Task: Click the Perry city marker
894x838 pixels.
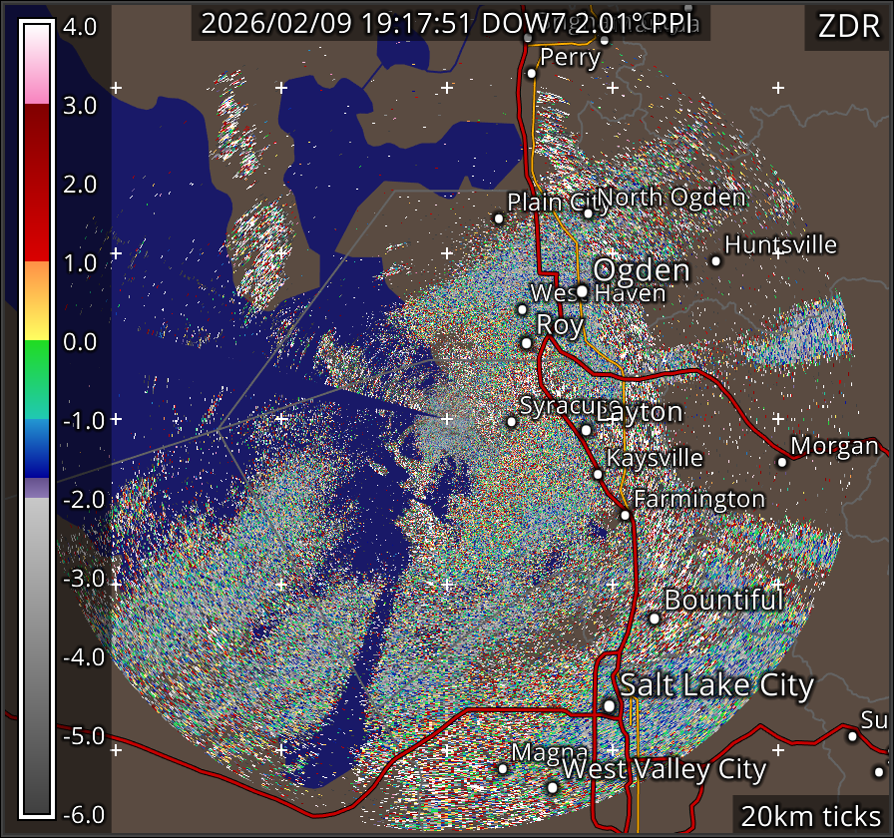Action: tap(532, 73)
